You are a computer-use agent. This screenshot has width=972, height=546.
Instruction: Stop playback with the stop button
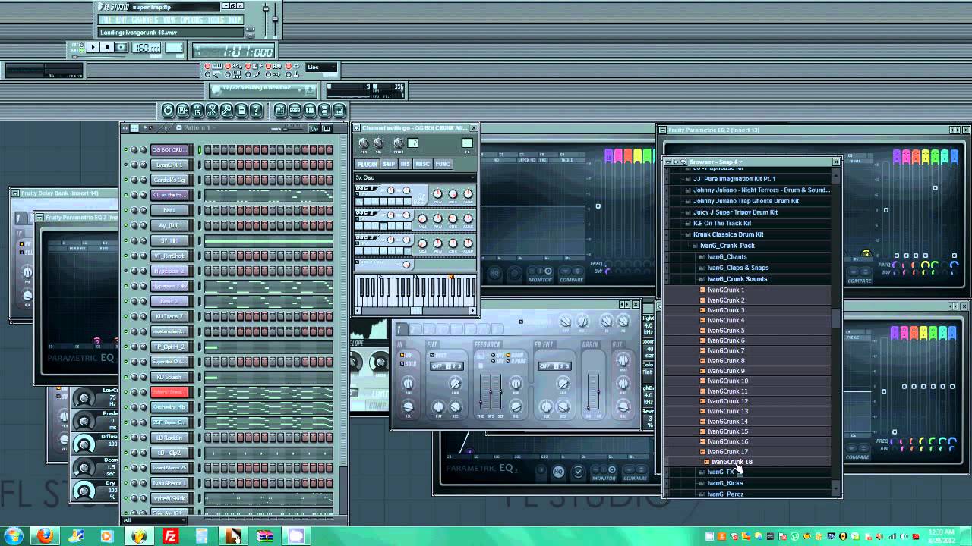107,48
